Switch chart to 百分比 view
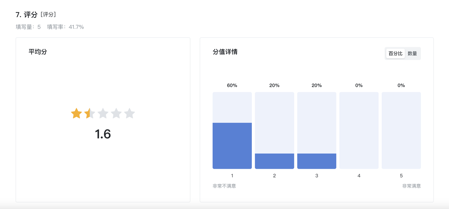449x209 pixels. [x=396, y=54]
